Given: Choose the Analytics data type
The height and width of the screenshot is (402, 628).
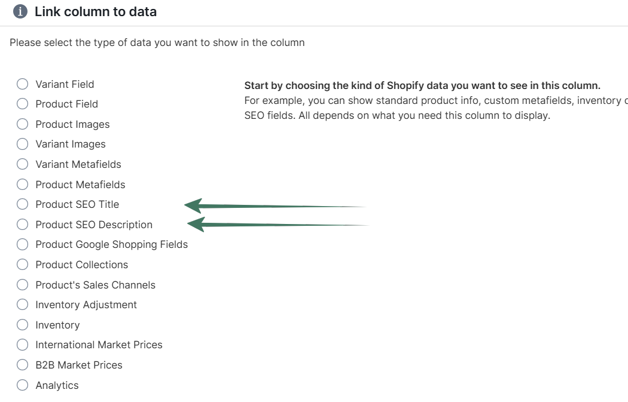Looking at the screenshot, I should (x=22, y=385).
